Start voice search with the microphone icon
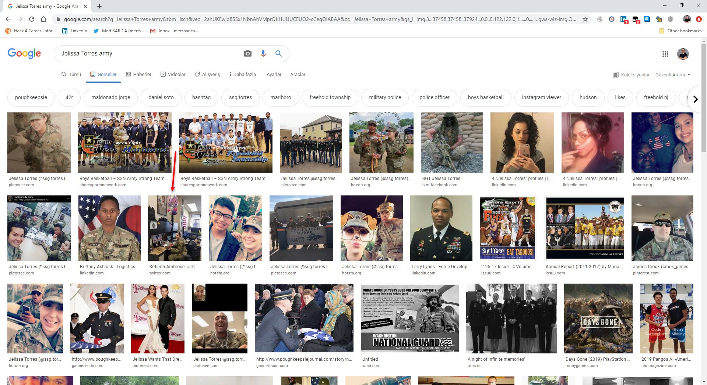Screen dimensions: 707x385 coord(263,54)
